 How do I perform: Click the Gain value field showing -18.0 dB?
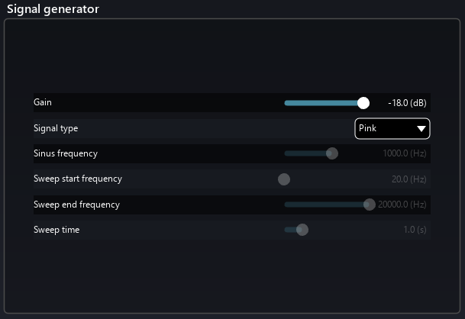[406, 103]
